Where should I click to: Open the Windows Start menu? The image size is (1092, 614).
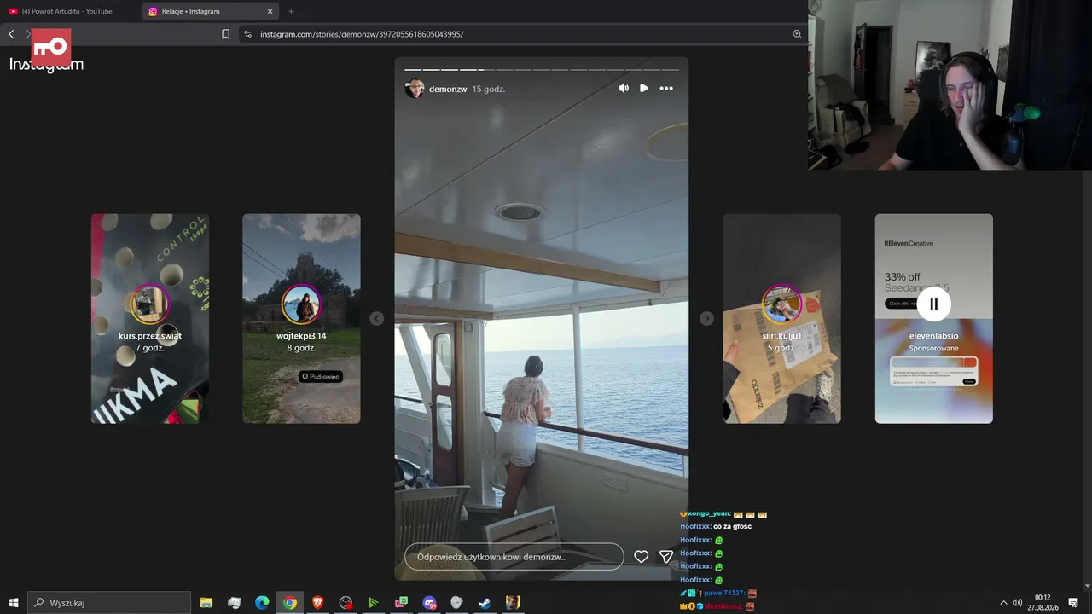(14, 603)
